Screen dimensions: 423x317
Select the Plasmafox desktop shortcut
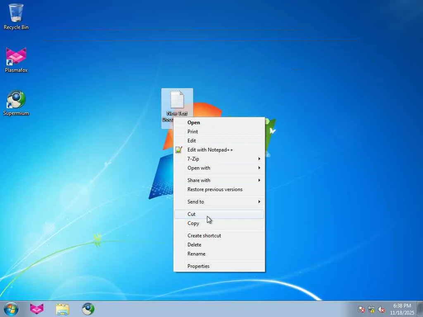tap(16, 60)
